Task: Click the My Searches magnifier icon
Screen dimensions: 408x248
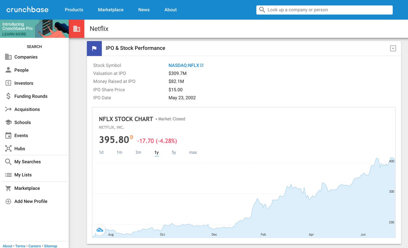Action: (8, 162)
